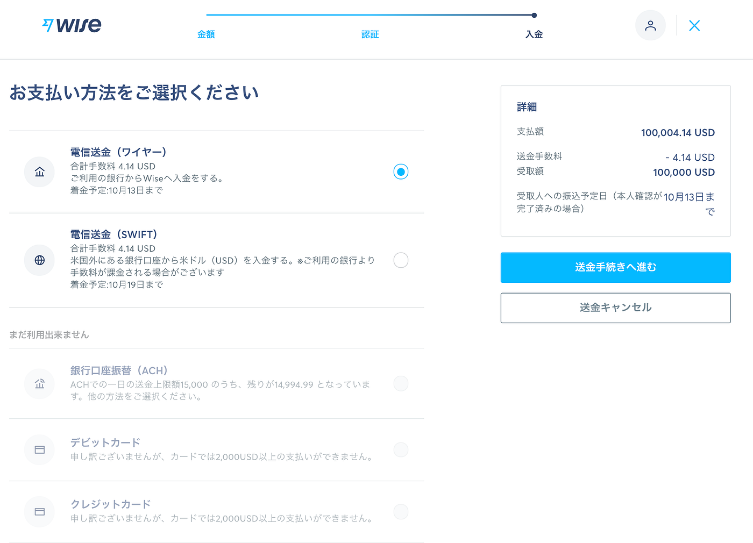The height and width of the screenshot is (543, 753).
Task: Click the debit card 2,000USD limit message
Action: (223, 457)
